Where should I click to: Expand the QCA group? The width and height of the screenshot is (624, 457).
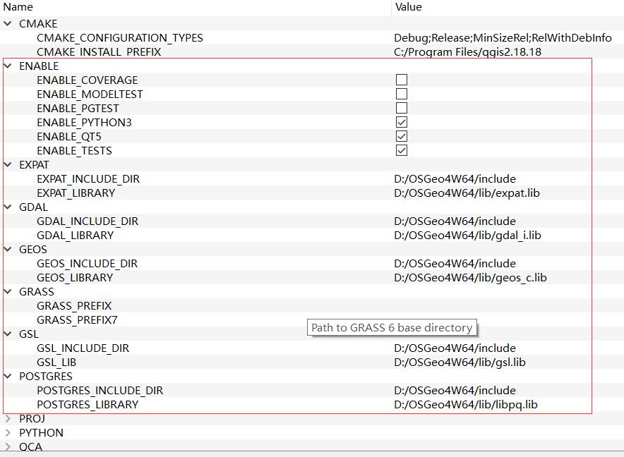pyautogui.click(x=8, y=446)
